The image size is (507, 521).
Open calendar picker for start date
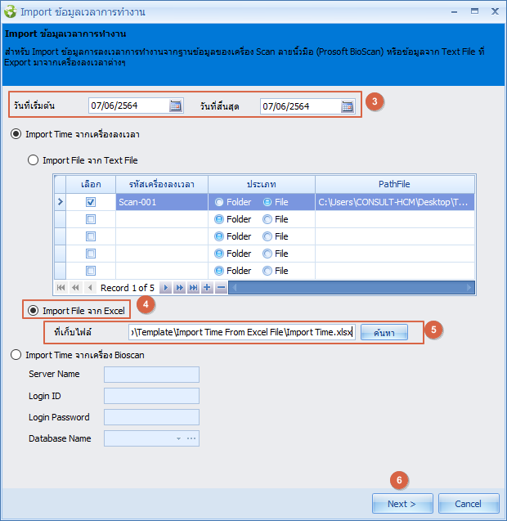[176, 106]
